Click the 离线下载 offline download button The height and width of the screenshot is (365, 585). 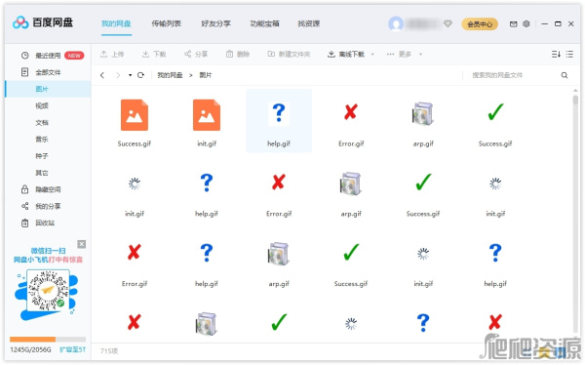point(346,55)
